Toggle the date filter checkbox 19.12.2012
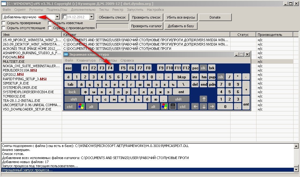Image resolution: width=300 pixels, height=177 pixels. tap(65, 17)
